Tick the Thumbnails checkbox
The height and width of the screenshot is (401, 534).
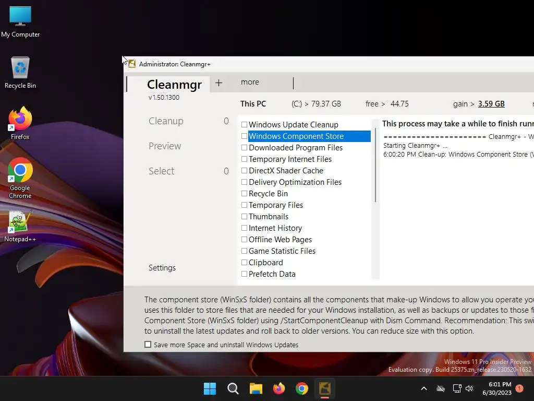244,217
